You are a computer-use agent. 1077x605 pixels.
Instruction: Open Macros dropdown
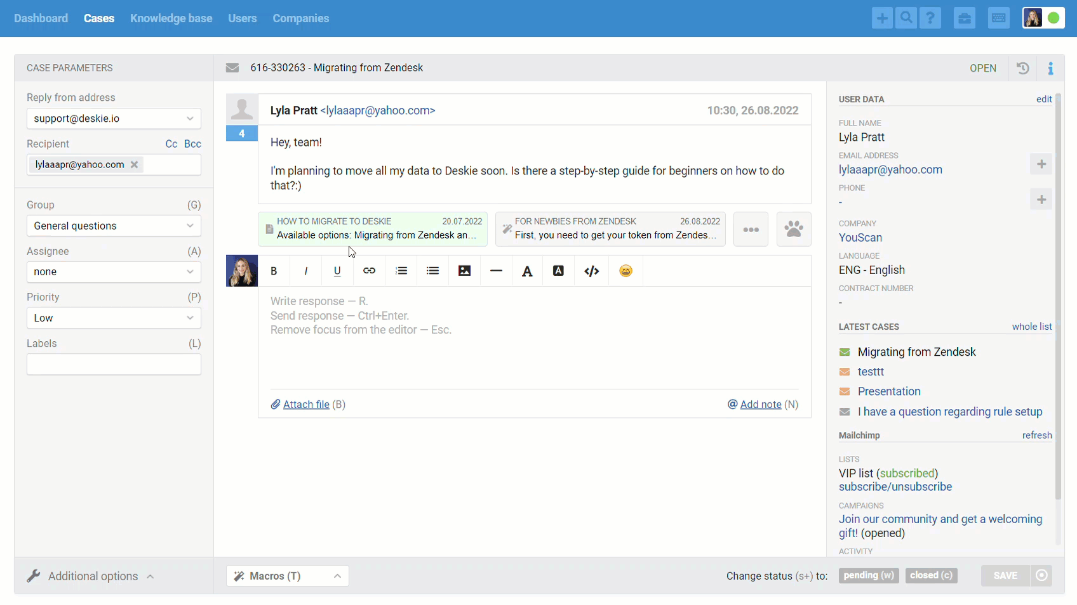click(x=288, y=576)
